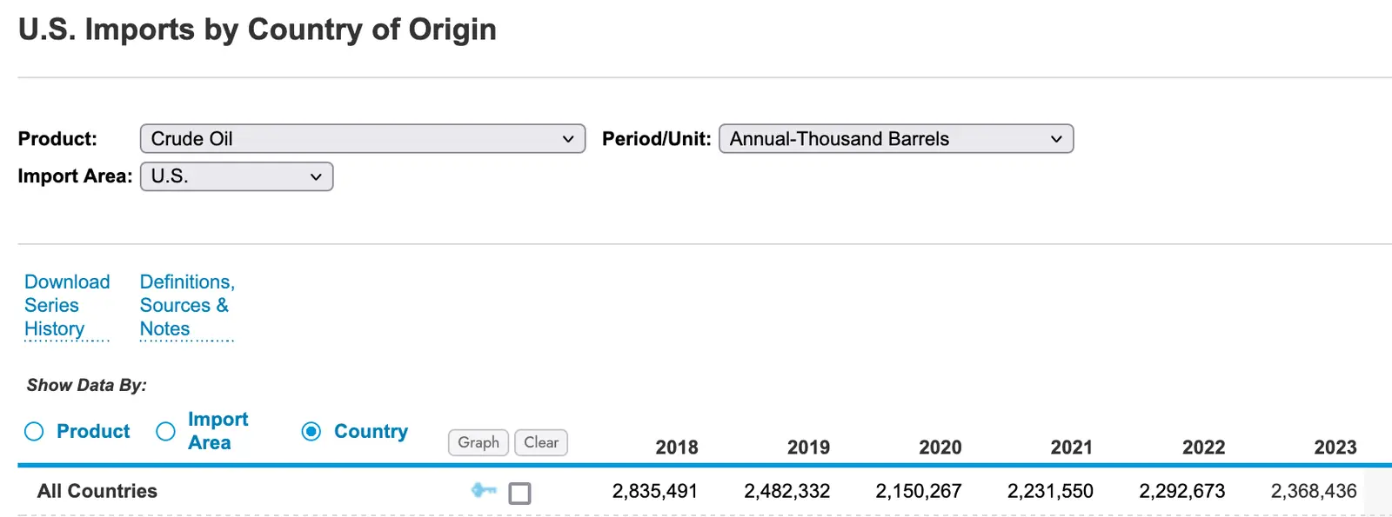The height and width of the screenshot is (517, 1392).
Task: Open Download Series History link
Action: tap(67, 306)
